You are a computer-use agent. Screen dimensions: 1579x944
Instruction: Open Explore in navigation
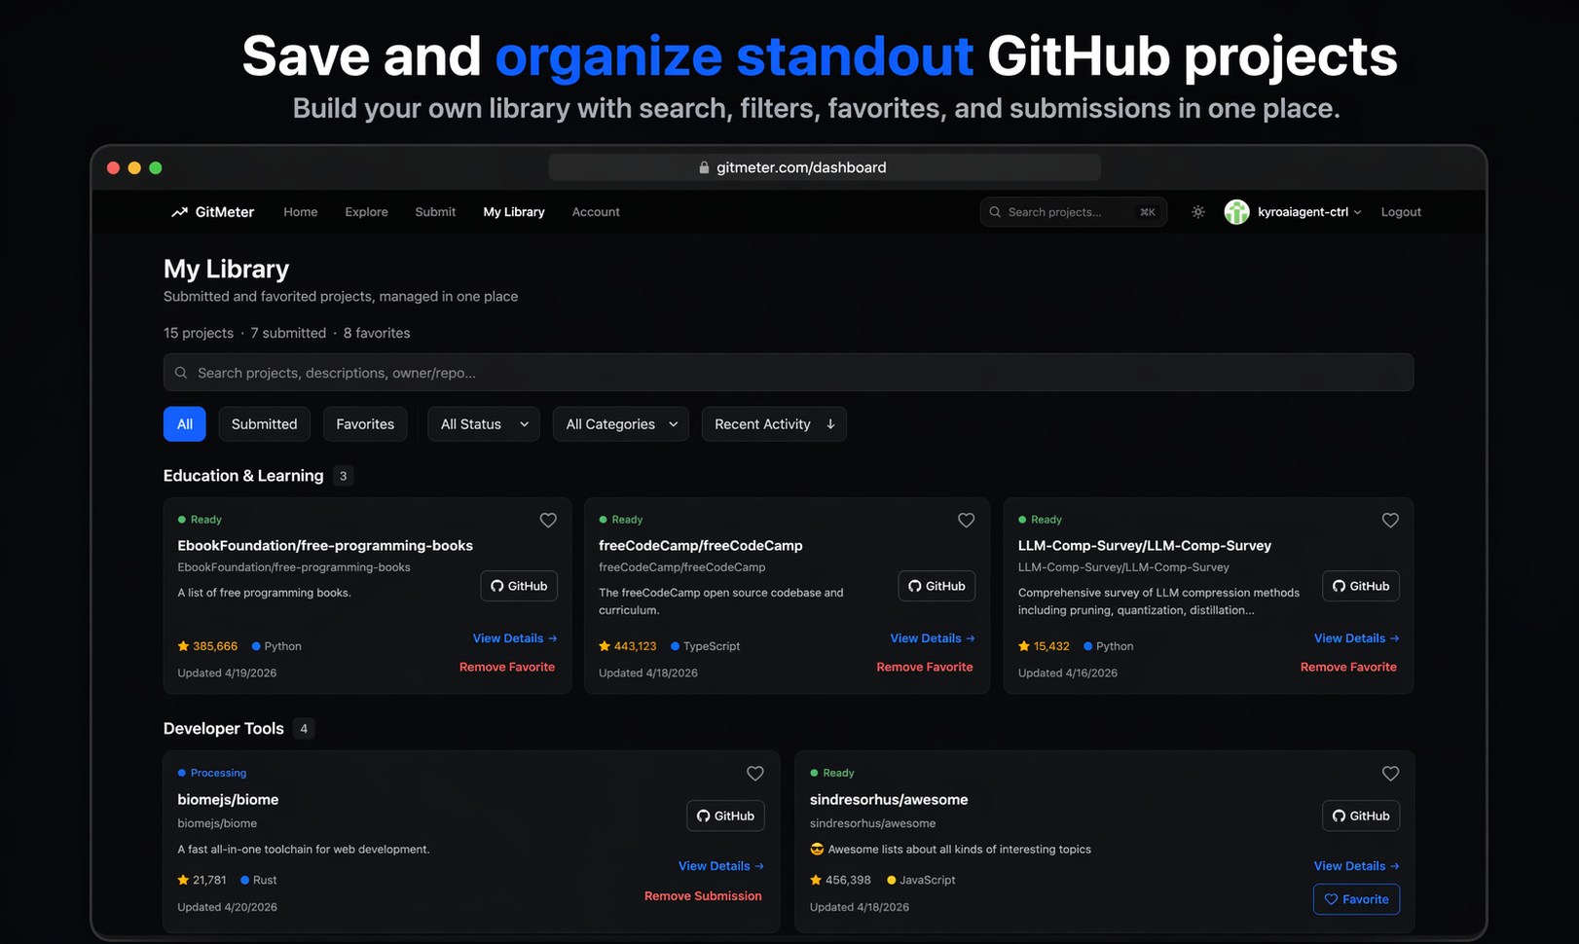coord(366,212)
